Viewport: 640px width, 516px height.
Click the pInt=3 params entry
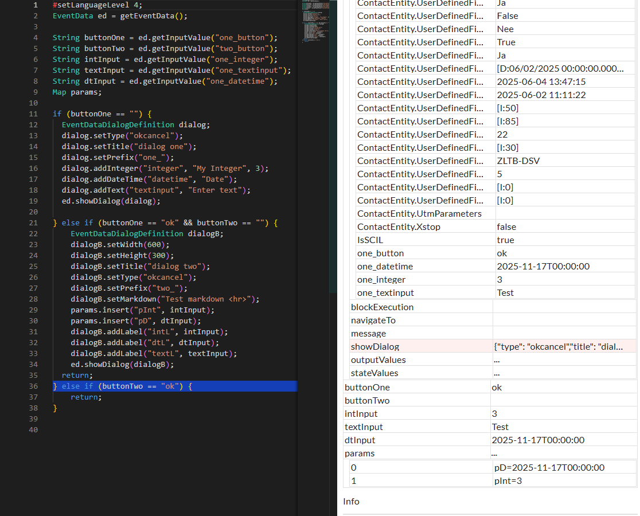[508, 480]
